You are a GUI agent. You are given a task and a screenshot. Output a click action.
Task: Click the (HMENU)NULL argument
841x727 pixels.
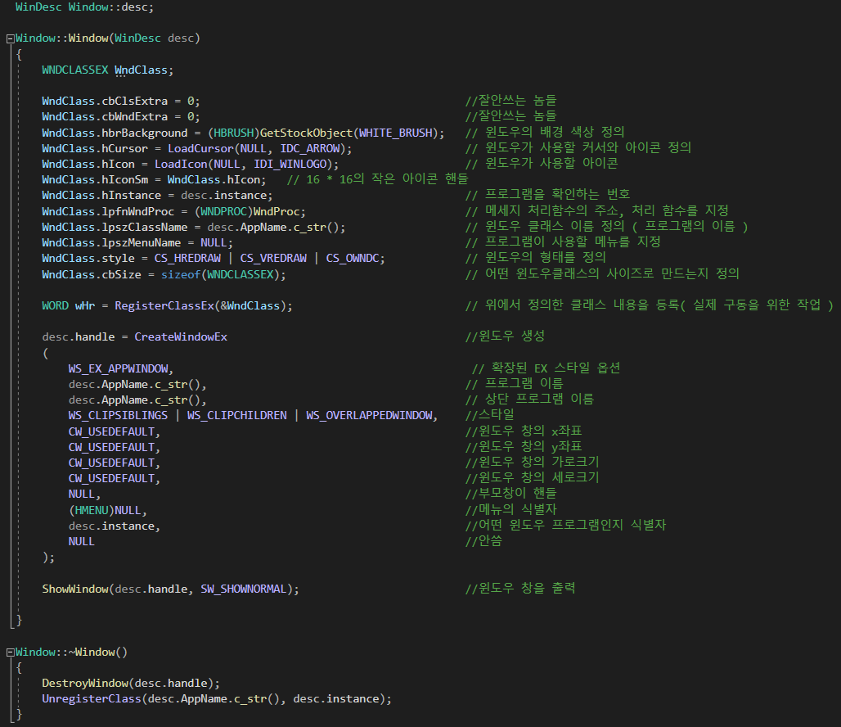click(105, 510)
